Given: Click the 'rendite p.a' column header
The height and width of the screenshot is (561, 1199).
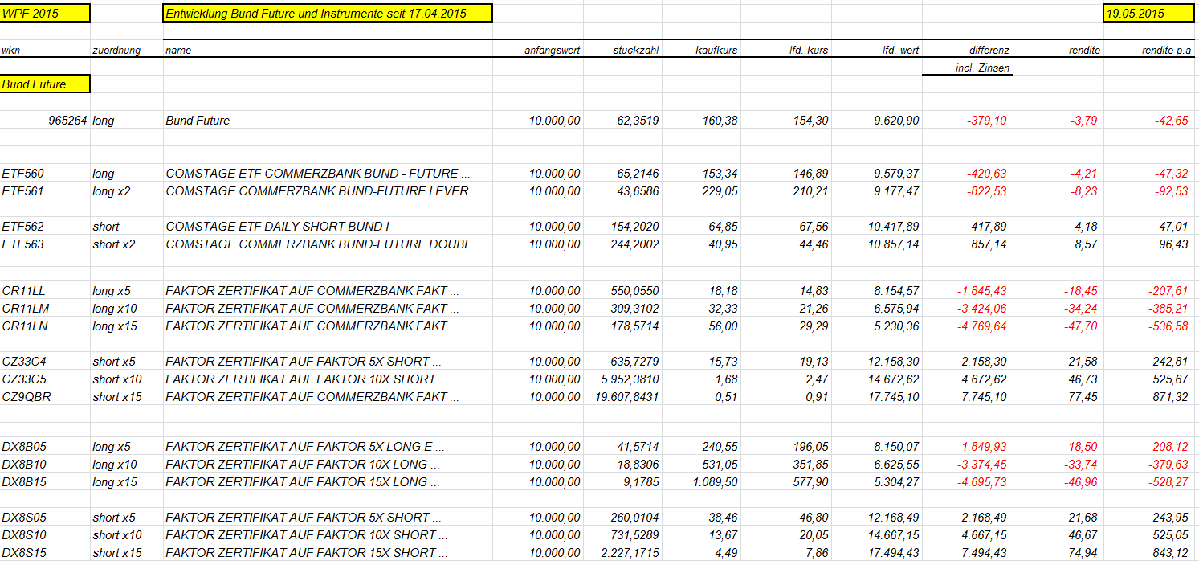Looking at the screenshot, I should (1166, 50).
